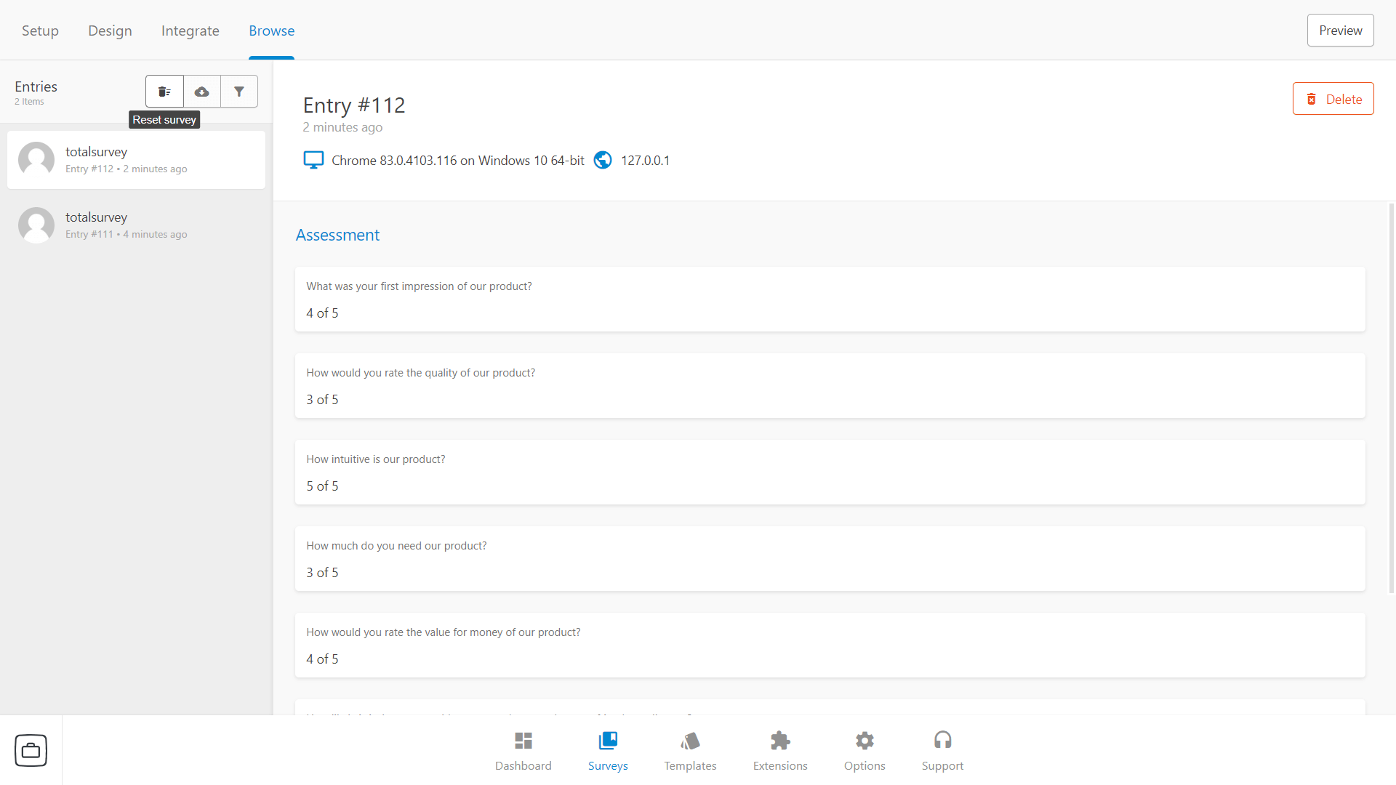Navigate to Templates section
Image resolution: width=1396 pixels, height=785 pixels.
coord(690,749)
